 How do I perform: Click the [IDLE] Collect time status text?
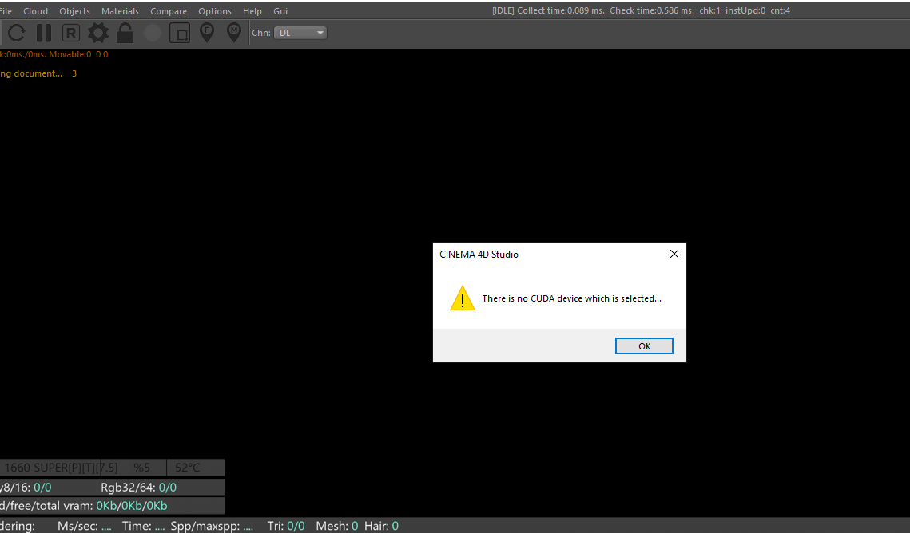point(641,10)
